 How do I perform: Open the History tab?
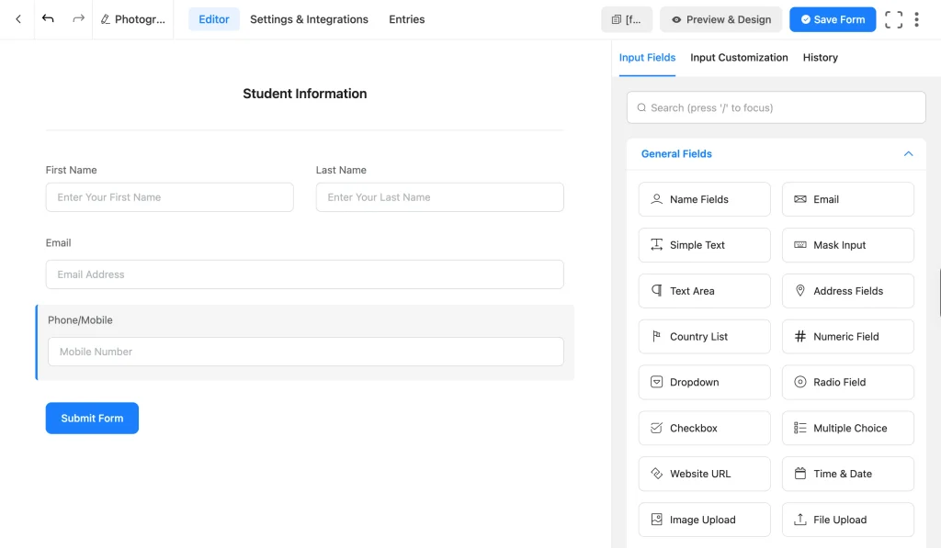tap(821, 58)
